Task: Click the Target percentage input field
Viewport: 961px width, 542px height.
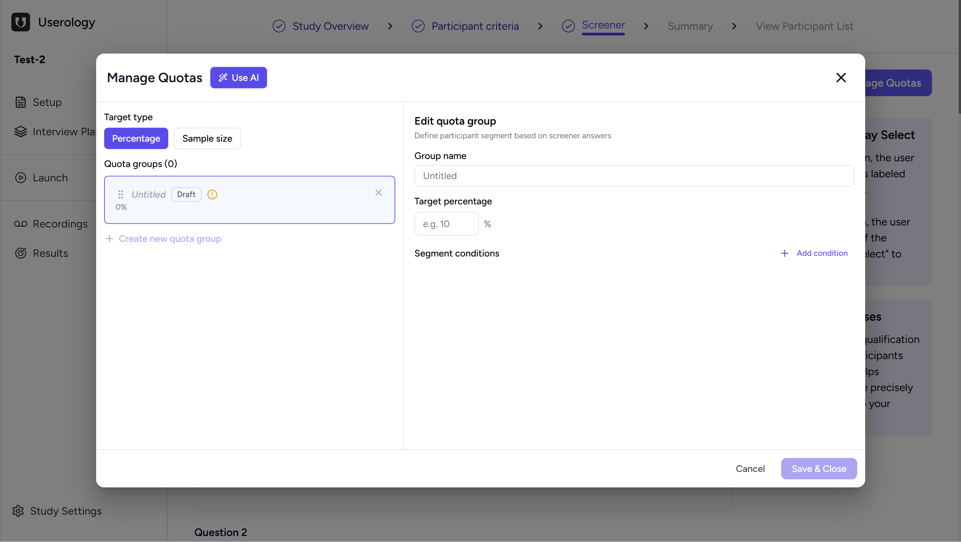Action: coord(446,224)
